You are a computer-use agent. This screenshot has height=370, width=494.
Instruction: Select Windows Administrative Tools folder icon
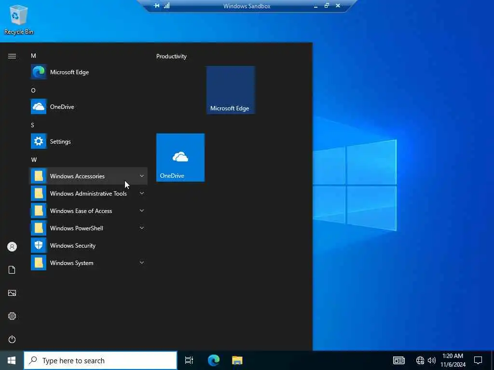[39, 193]
